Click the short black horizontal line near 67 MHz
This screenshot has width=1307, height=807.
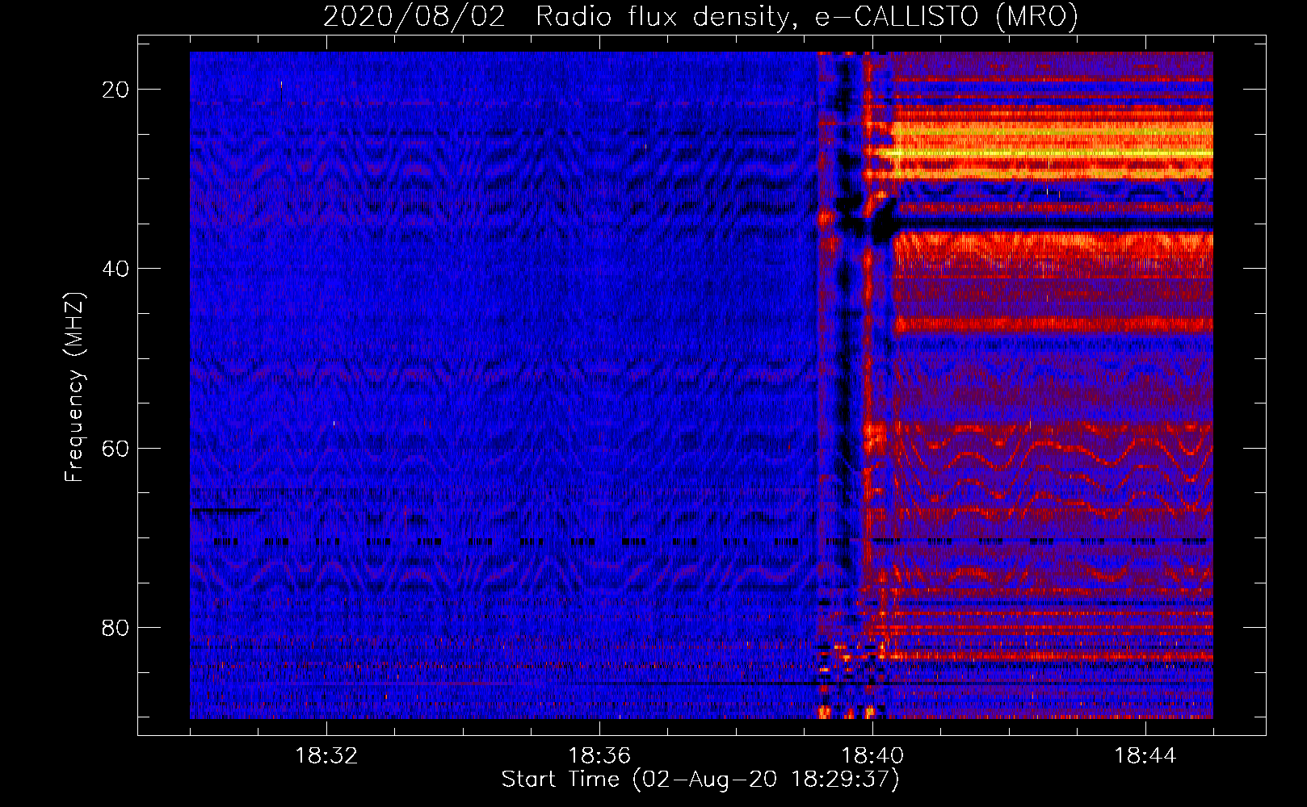(225, 510)
